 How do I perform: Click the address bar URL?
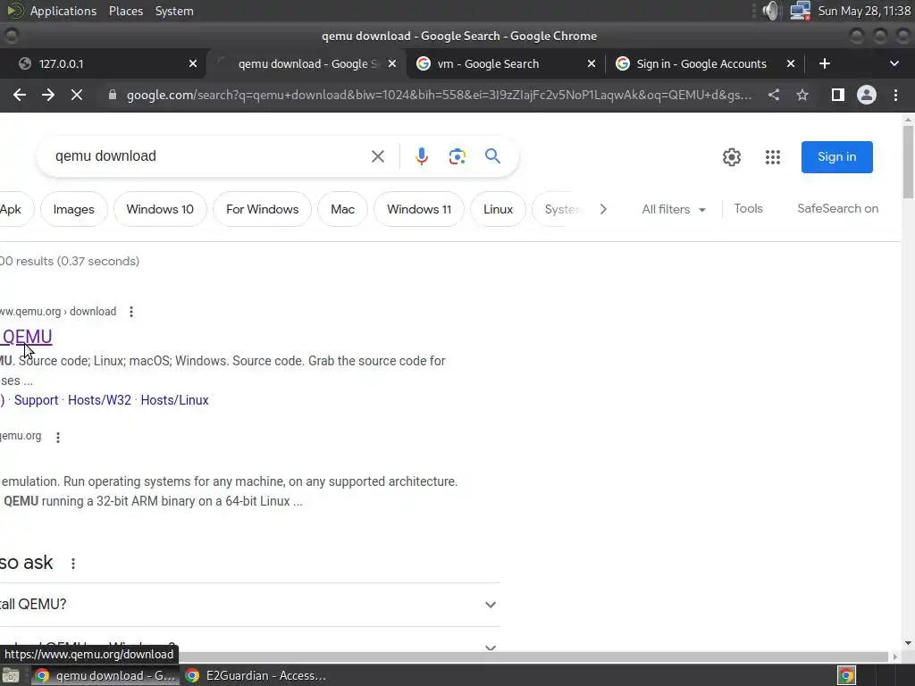(x=439, y=95)
